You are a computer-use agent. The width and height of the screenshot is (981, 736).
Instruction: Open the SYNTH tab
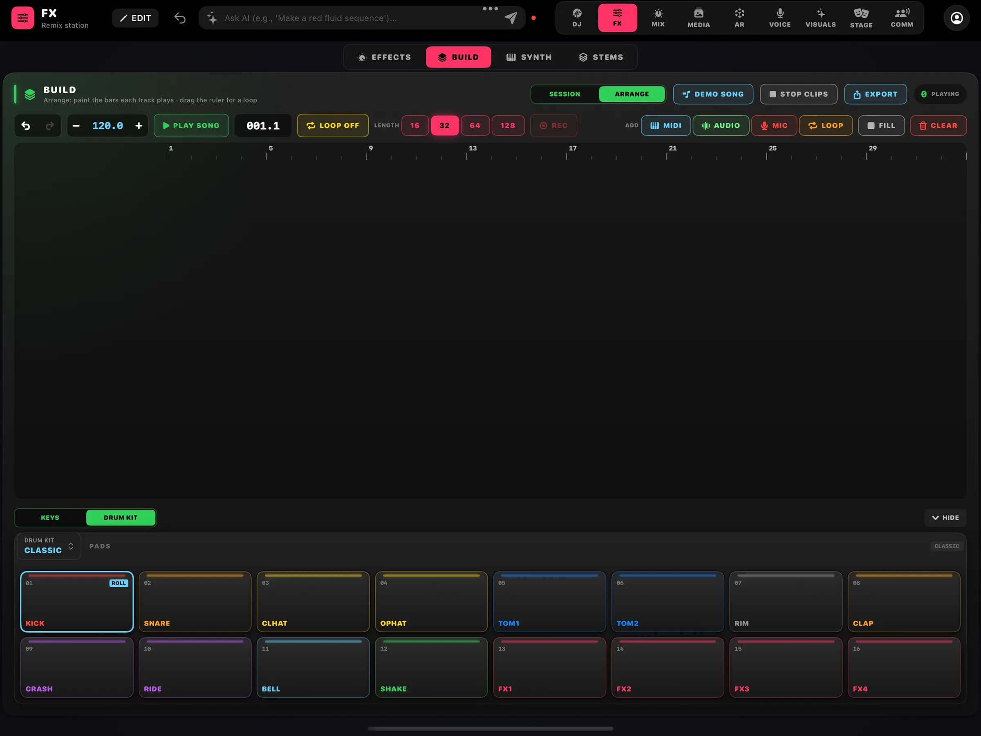529,57
